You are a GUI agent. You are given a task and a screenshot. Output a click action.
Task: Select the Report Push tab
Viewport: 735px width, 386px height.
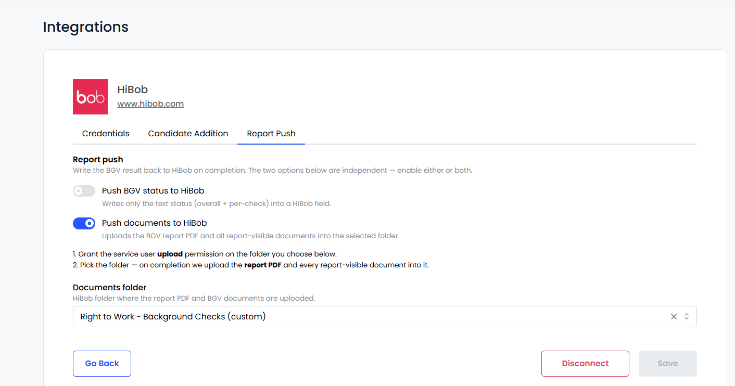click(x=271, y=134)
